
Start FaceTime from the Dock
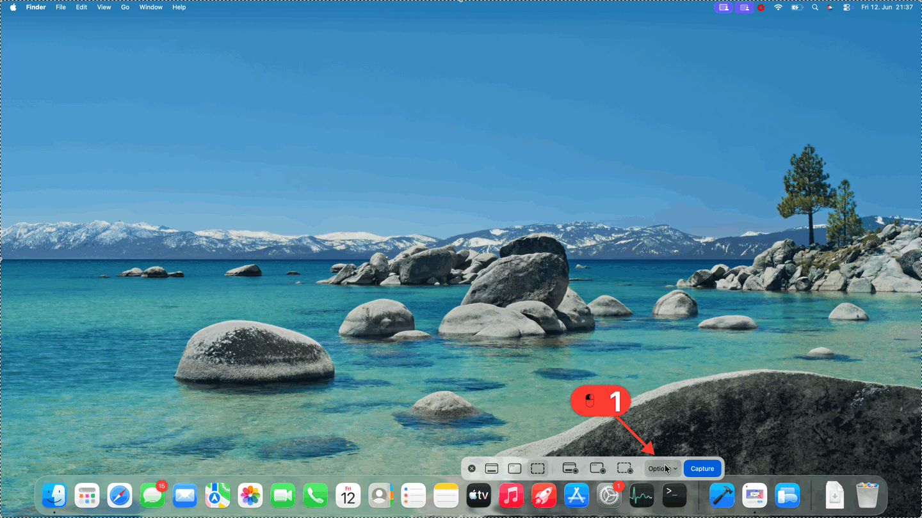point(283,496)
